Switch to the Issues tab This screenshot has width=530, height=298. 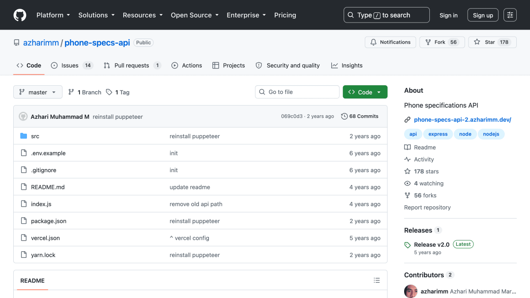(72, 65)
